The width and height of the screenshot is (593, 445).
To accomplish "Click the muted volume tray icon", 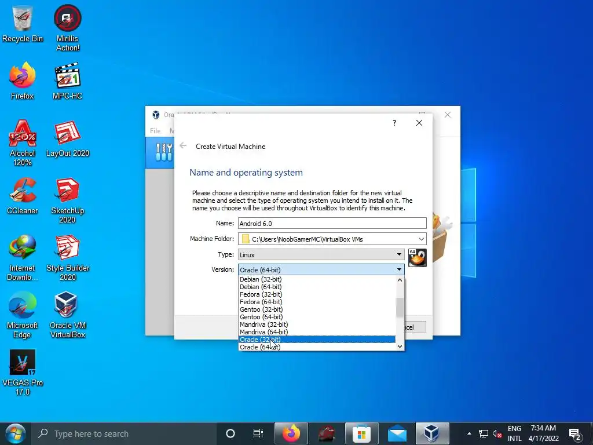I will click(497, 433).
